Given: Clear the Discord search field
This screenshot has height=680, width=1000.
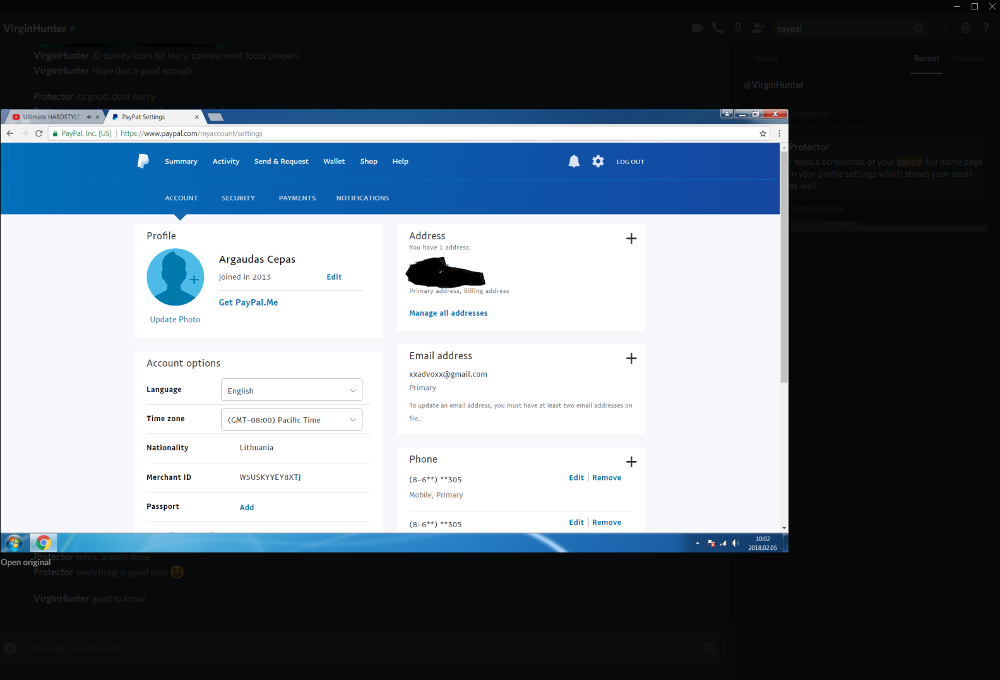Looking at the screenshot, I should coord(918,28).
